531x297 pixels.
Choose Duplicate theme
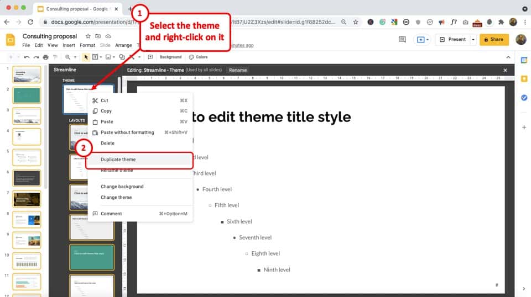pyautogui.click(x=140, y=160)
